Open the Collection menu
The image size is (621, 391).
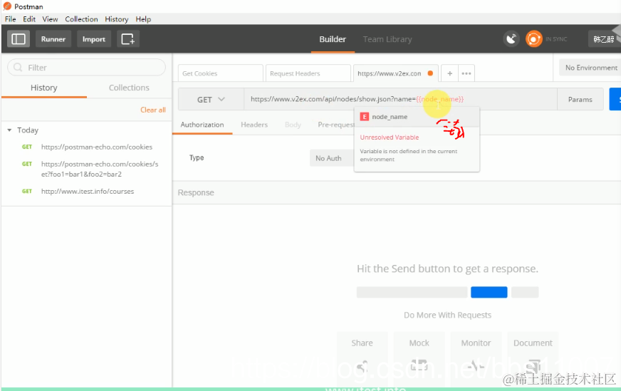pyautogui.click(x=81, y=19)
